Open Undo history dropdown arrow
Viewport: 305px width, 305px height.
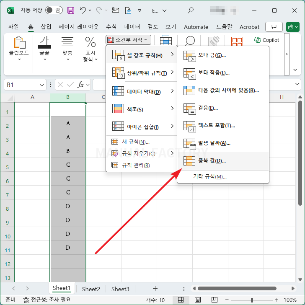click(90, 10)
